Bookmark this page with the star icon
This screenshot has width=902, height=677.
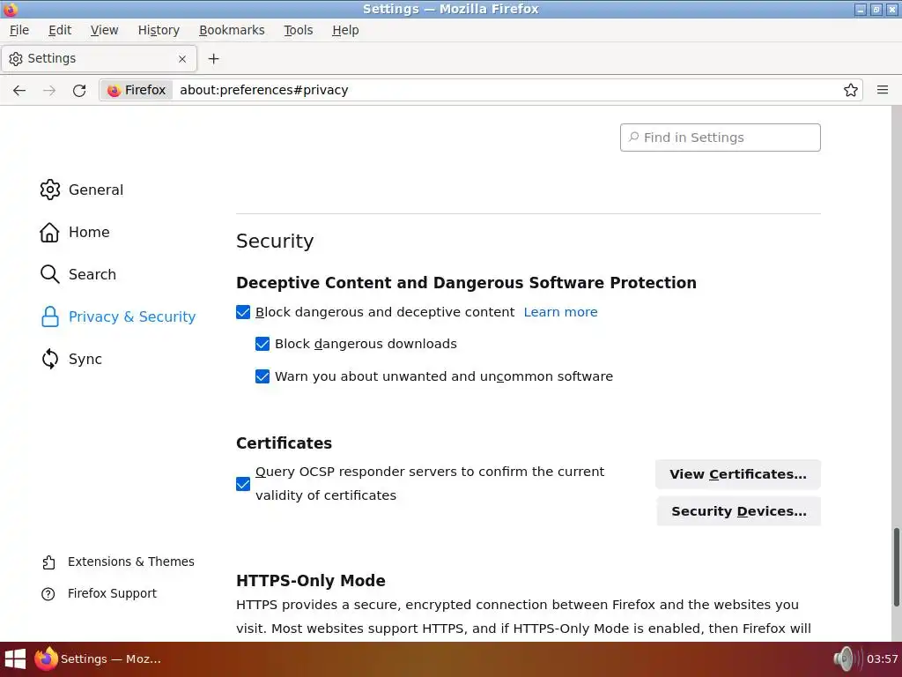851,90
